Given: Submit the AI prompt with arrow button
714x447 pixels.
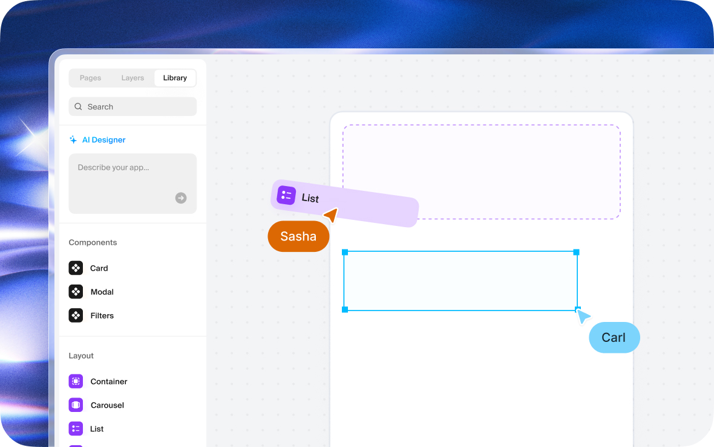Looking at the screenshot, I should pos(181,198).
